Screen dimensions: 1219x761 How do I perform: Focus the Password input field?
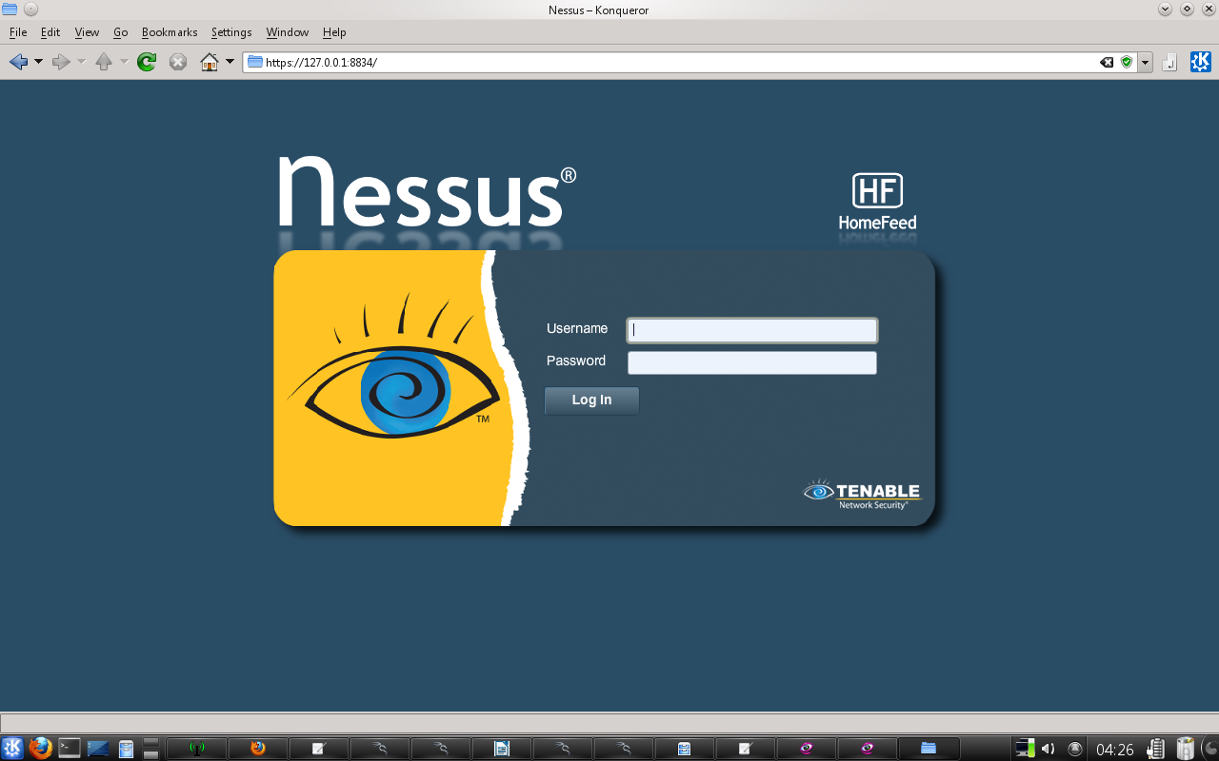[x=752, y=362]
